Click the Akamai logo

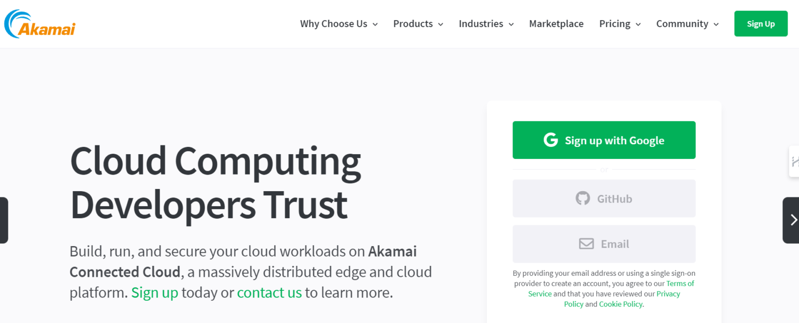pyautogui.click(x=40, y=24)
